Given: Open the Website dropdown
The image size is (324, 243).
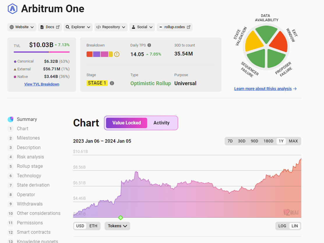Looking at the screenshot, I should tap(22, 27).
